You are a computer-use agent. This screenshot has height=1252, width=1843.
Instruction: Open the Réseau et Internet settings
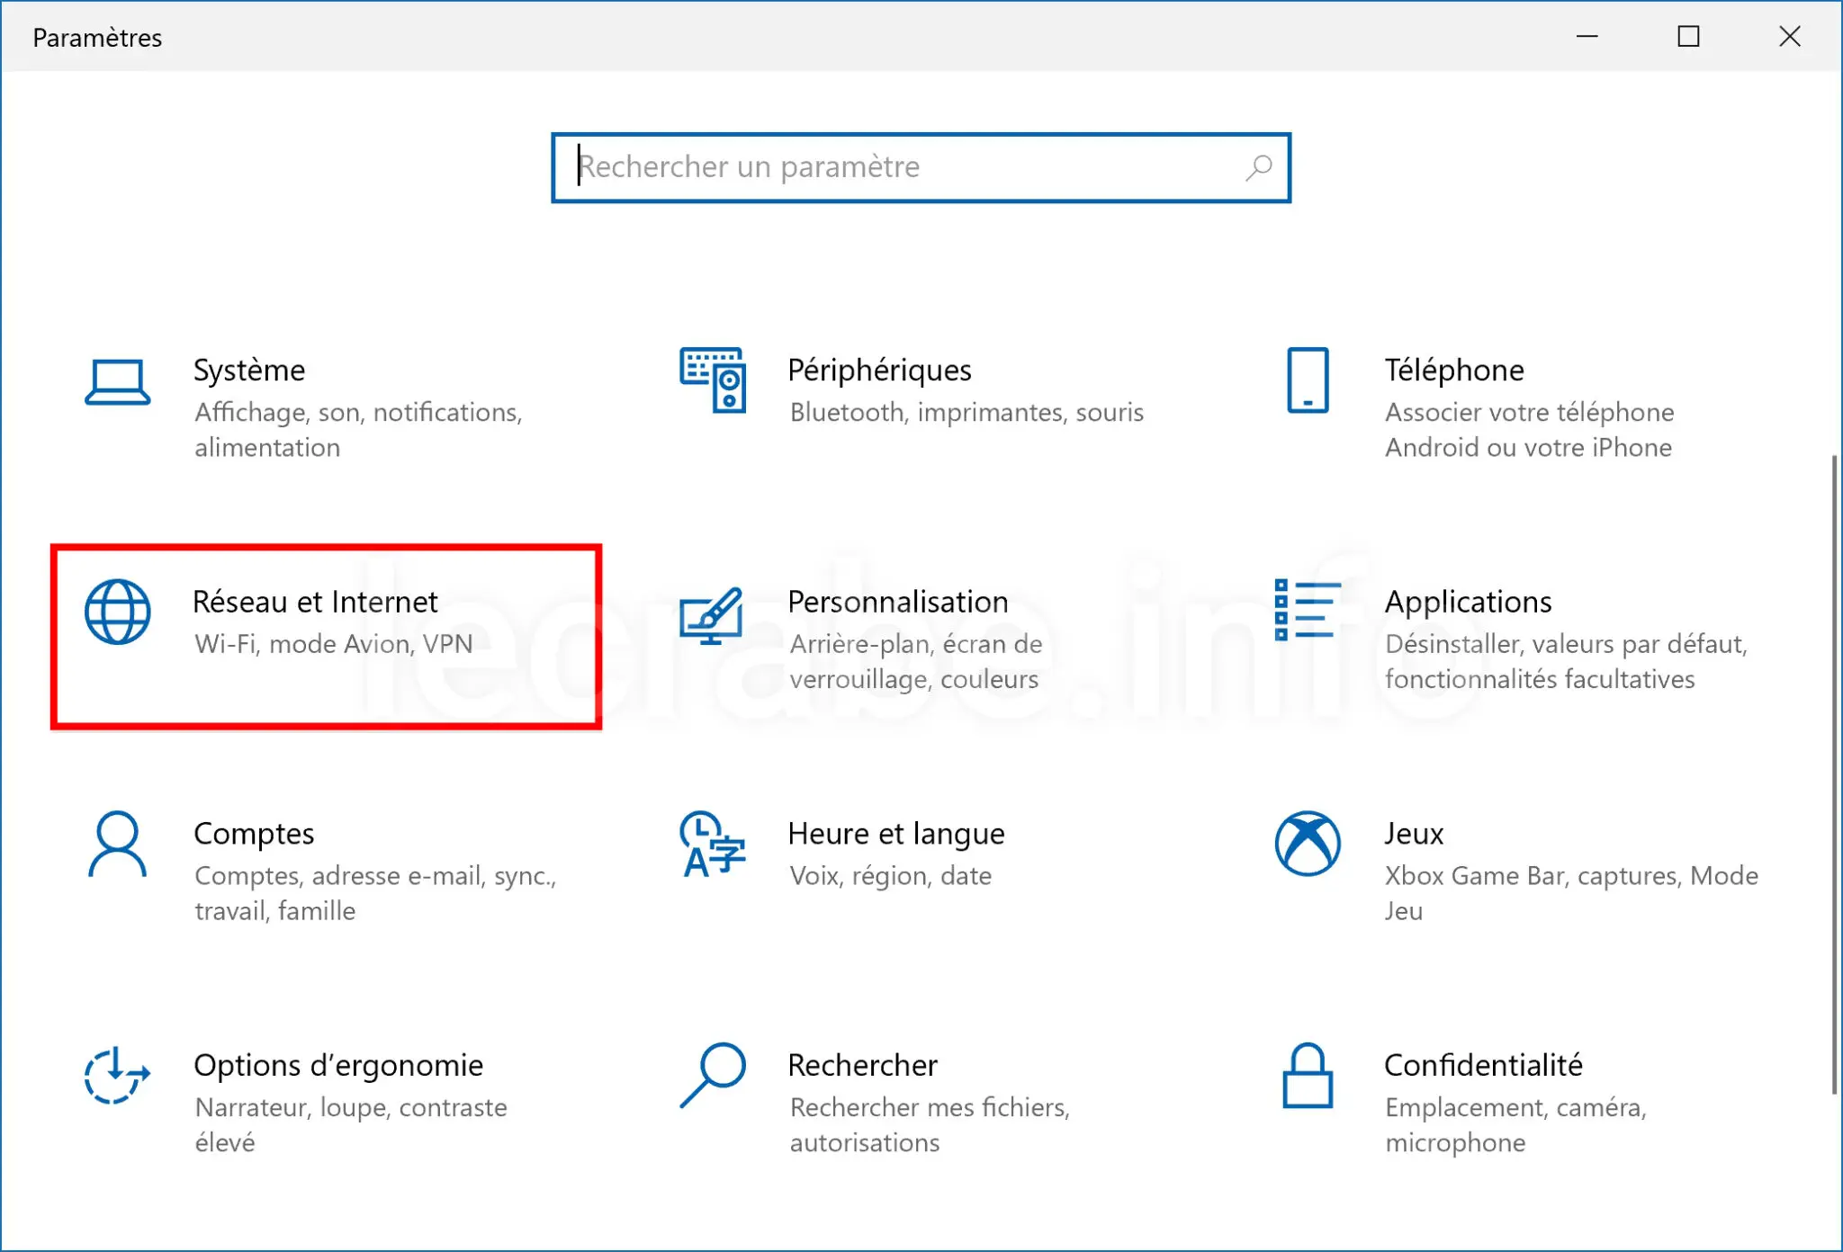pos(315,600)
